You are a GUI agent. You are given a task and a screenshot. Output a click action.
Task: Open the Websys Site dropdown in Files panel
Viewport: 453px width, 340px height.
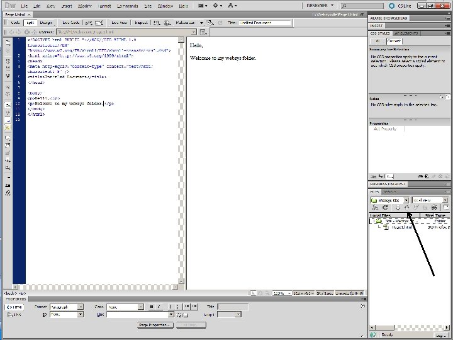click(x=389, y=200)
